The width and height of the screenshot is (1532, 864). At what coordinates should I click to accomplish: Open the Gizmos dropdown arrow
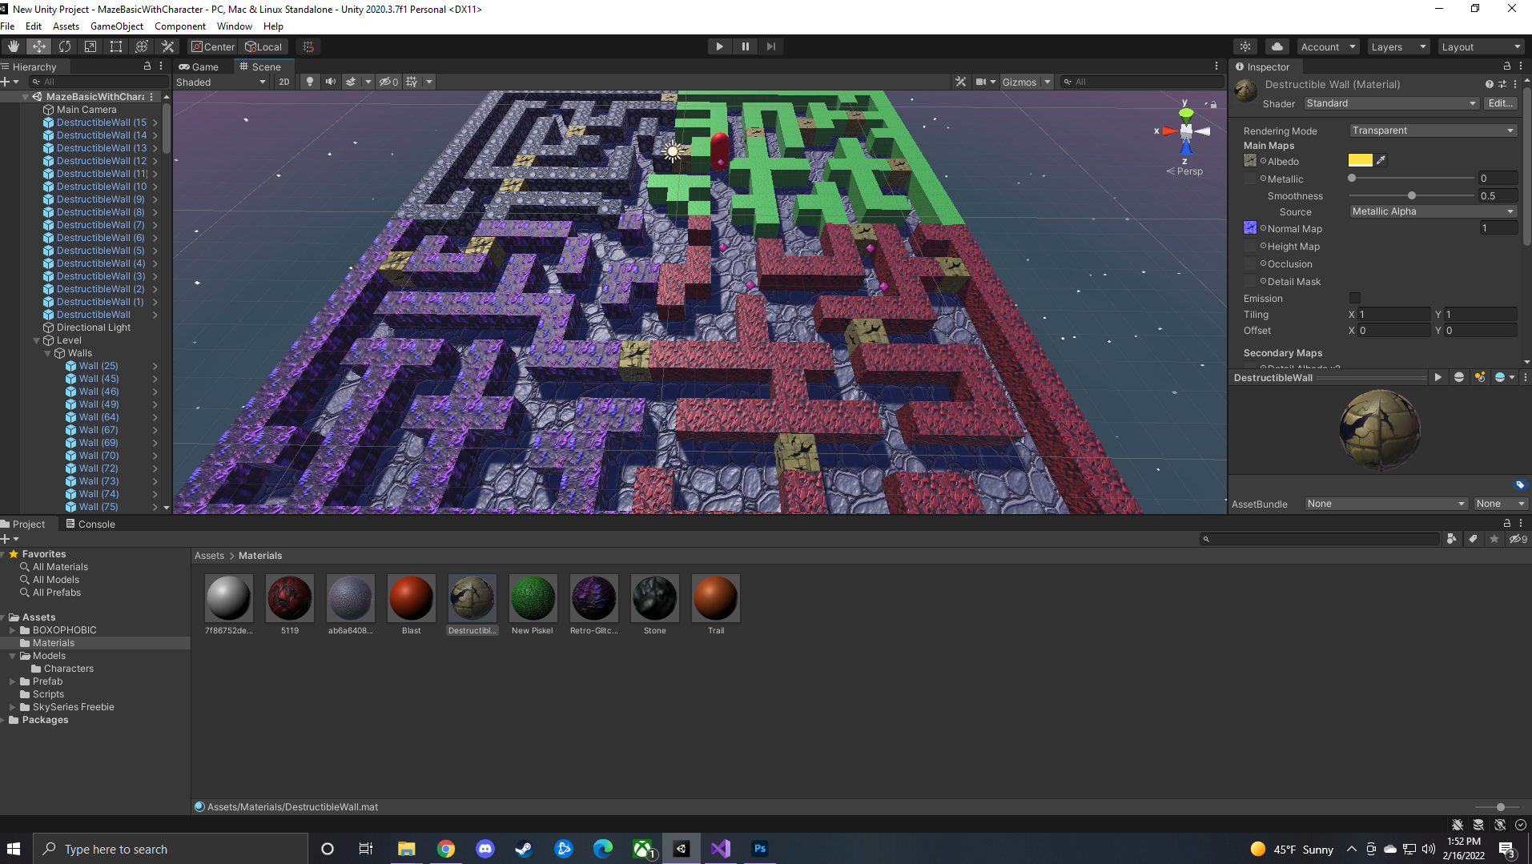coord(1047,82)
